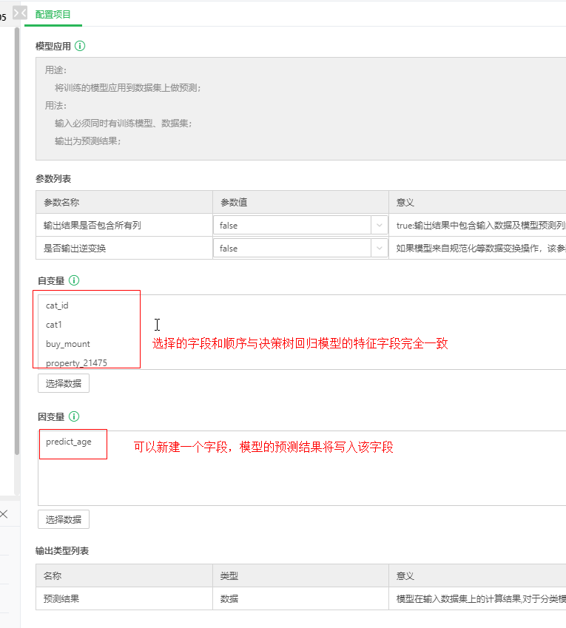566x628 pixels.
Task: Select cat_id in the 自变量 list
Action: [x=57, y=305]
